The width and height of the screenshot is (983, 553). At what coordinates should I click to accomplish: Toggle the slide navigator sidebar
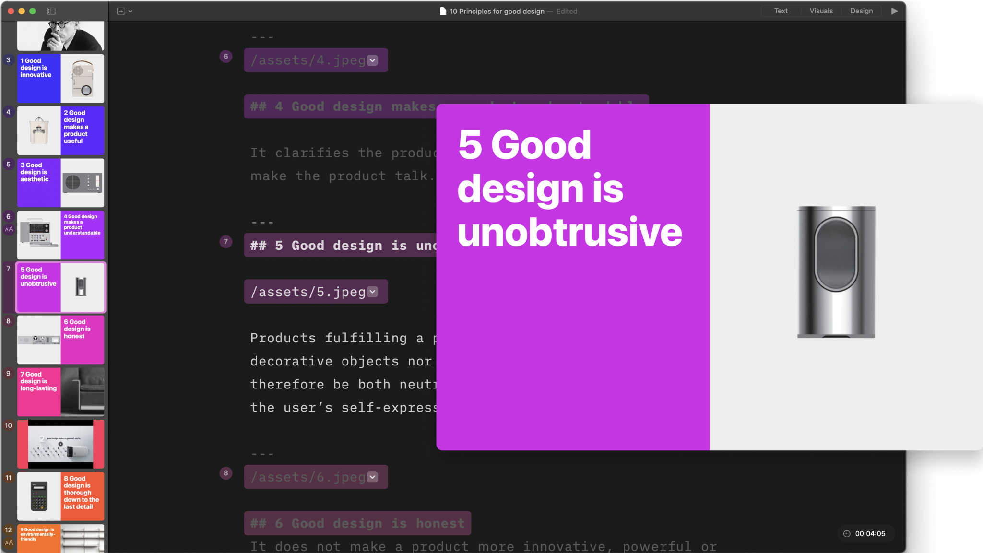tap(52, 11)
